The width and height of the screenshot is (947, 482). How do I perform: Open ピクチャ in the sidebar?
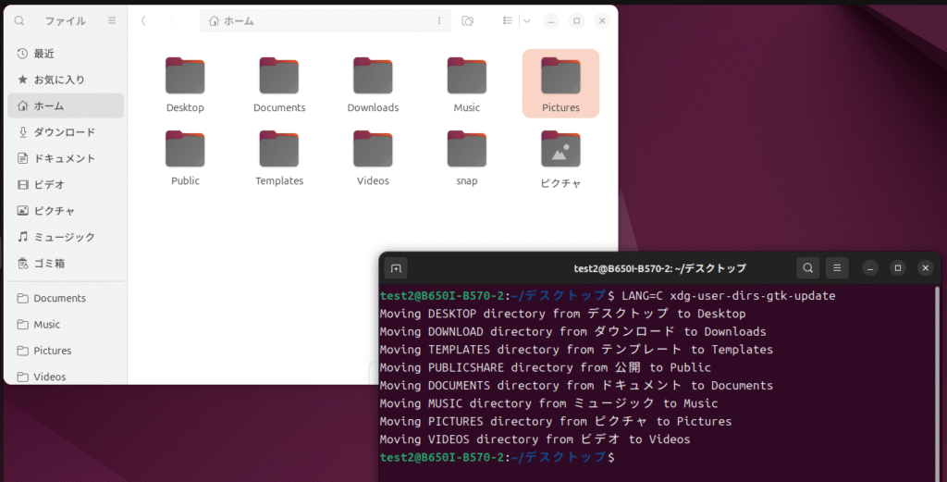coord(66,211)
